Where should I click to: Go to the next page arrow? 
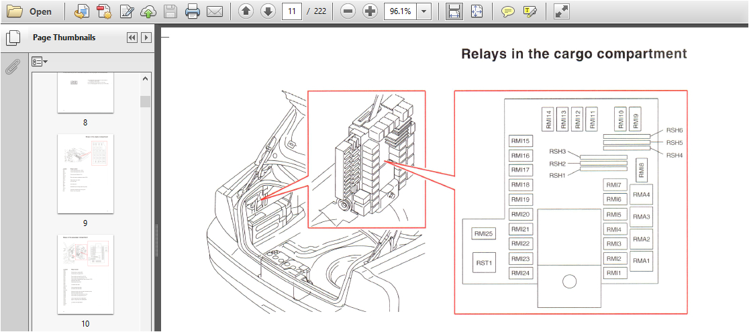point(268,11)
